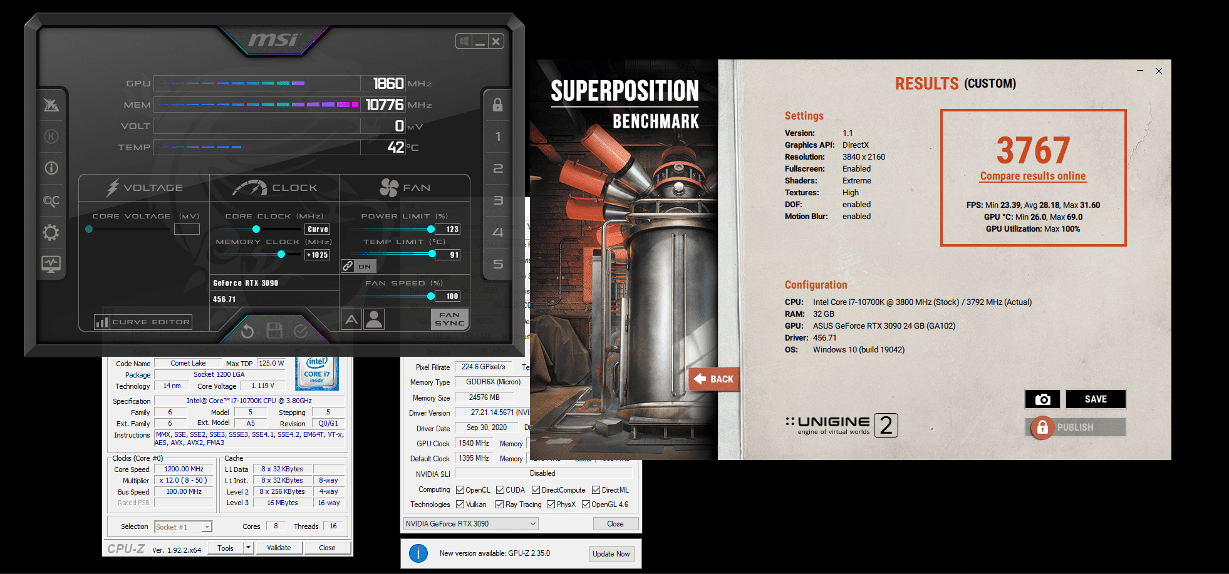Click the GDDR6X (Micron) memory type in GPU-Z

(x=494, y=382)
